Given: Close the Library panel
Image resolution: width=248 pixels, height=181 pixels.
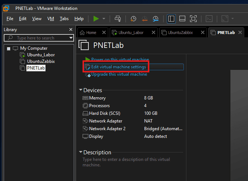Looking at the screenshot, I should 71,30.
